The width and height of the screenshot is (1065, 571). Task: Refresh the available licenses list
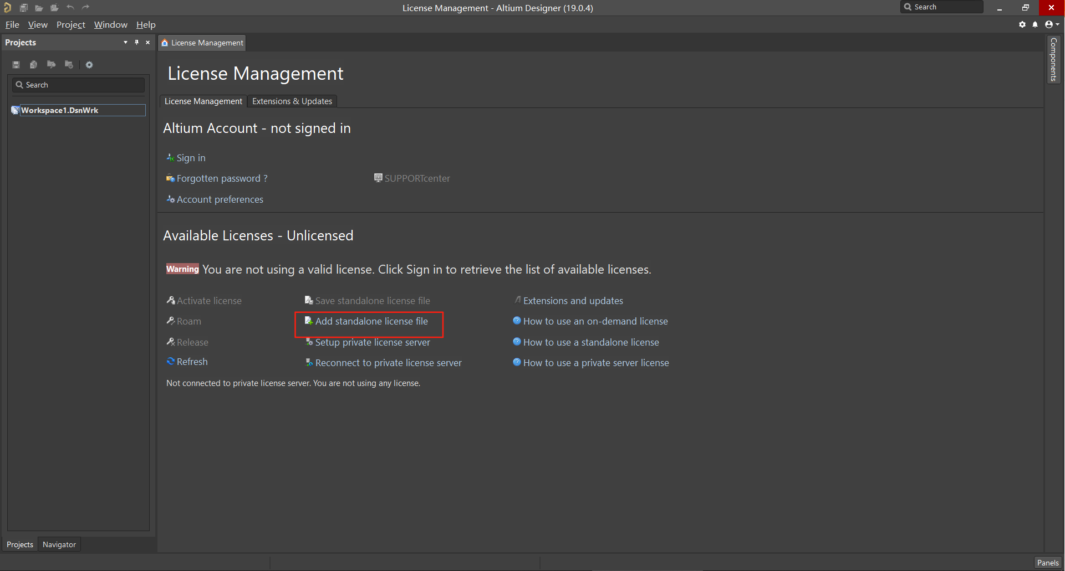pyautogui.click(x=187, y=362)
